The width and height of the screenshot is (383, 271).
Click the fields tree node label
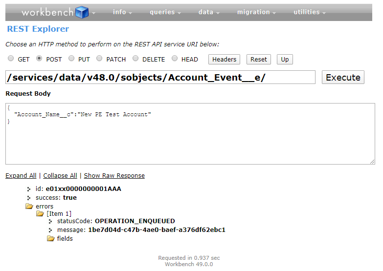(x=65, y=238)
